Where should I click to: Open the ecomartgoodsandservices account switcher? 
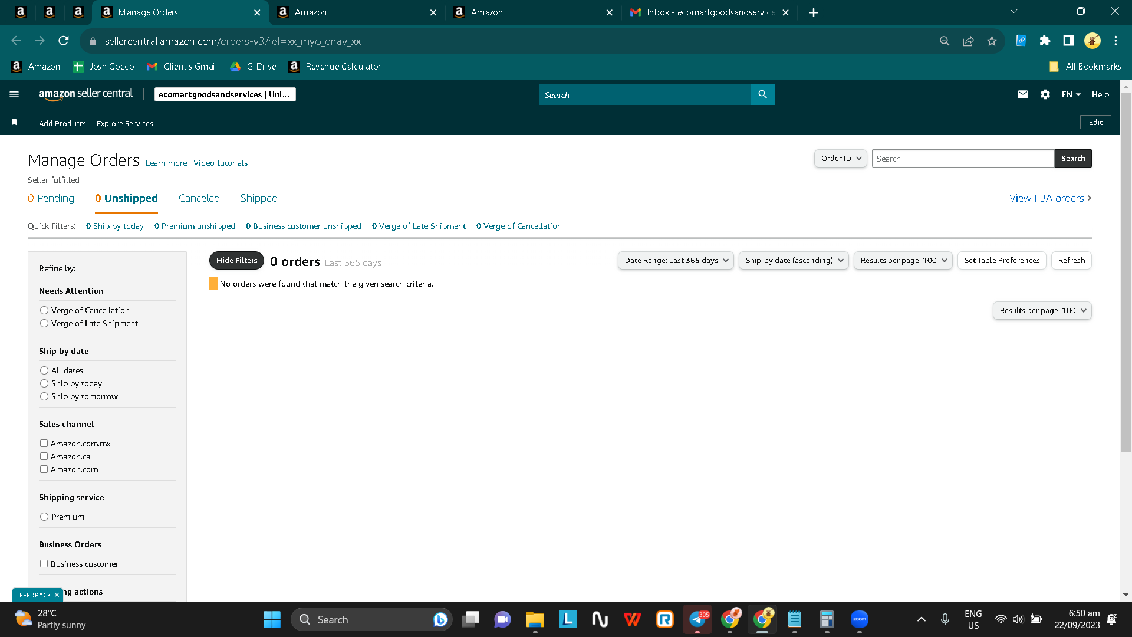[x=225, y=94]
